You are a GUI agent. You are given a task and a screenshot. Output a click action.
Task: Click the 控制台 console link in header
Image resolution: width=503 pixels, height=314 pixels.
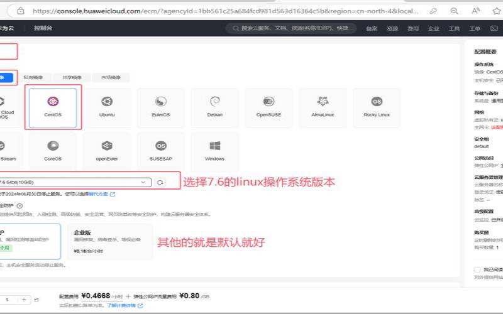(x=43, y=28)
